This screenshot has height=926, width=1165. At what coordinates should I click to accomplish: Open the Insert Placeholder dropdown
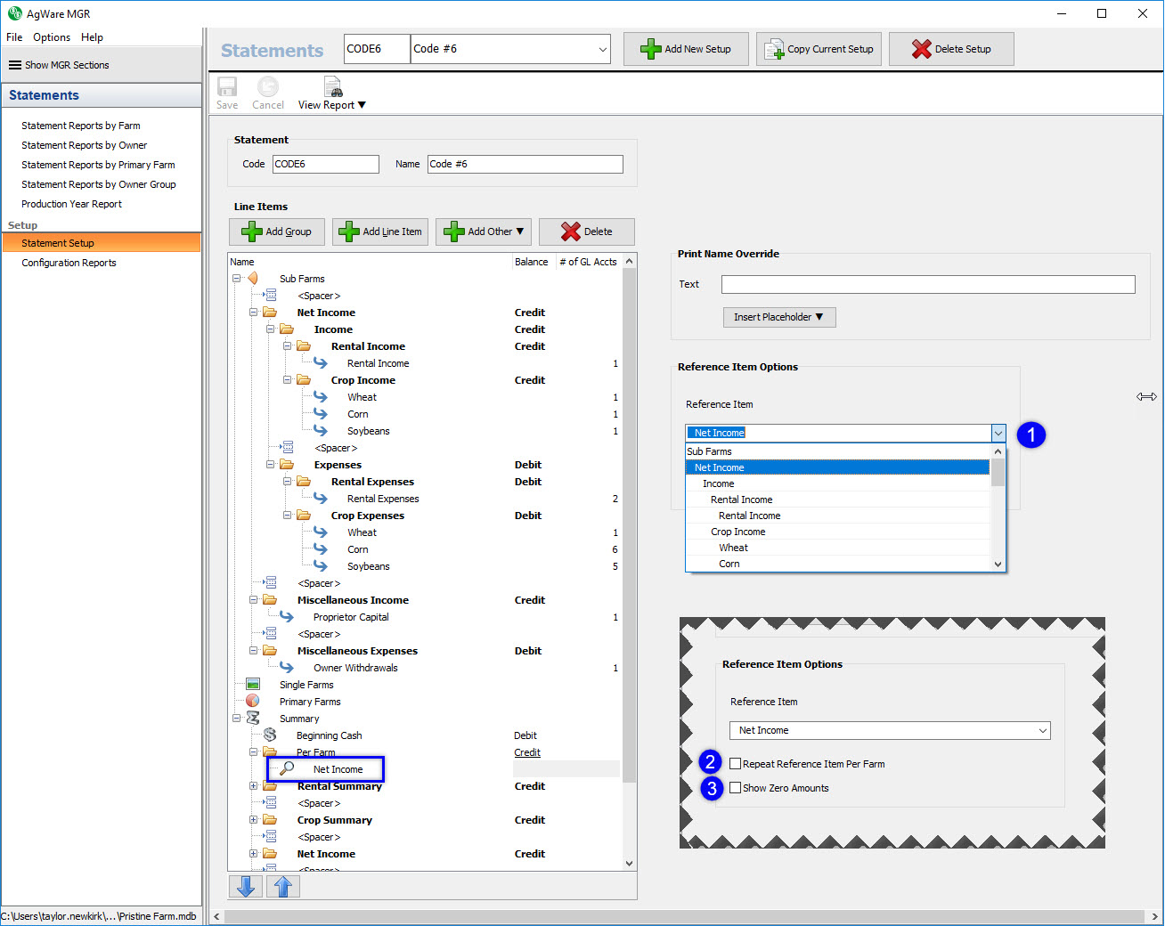coord(778,317)
